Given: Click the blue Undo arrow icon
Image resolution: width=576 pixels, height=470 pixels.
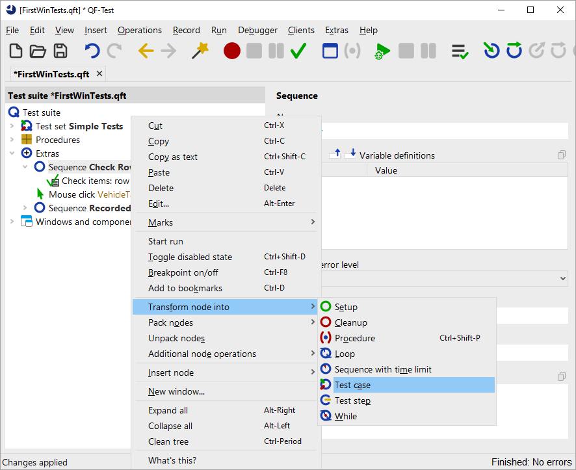Looking at the screenshot, I should (x=92, y=51).
